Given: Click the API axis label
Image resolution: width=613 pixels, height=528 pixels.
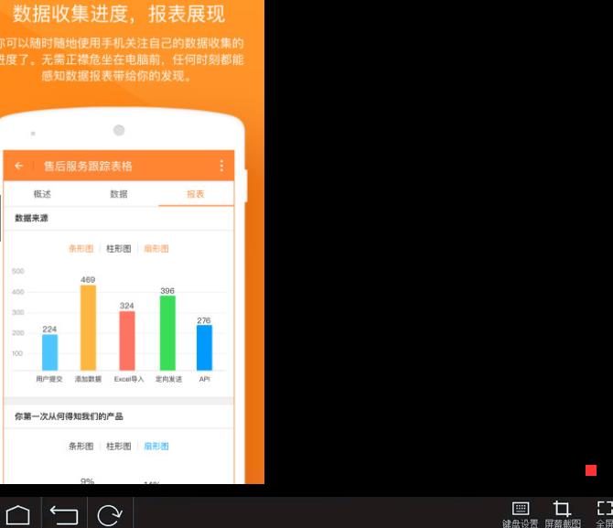Looking at the screenshot, I should (x=204, y=379).
